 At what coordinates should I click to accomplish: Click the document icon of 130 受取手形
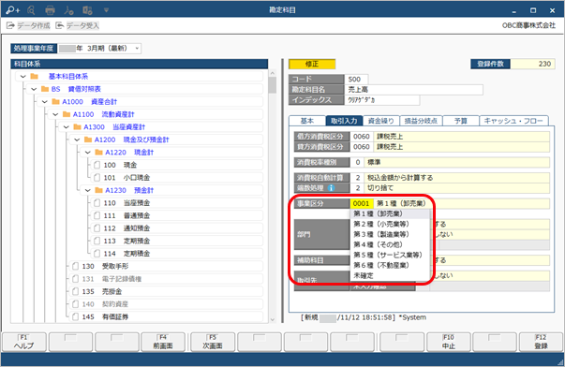[x=75, y=266]
